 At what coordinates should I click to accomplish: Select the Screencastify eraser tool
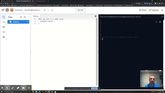[x=18, y=88]
